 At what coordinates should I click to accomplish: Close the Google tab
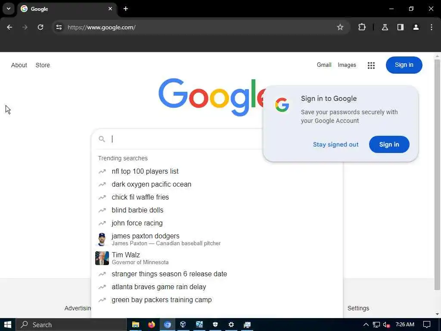point(110,9)
